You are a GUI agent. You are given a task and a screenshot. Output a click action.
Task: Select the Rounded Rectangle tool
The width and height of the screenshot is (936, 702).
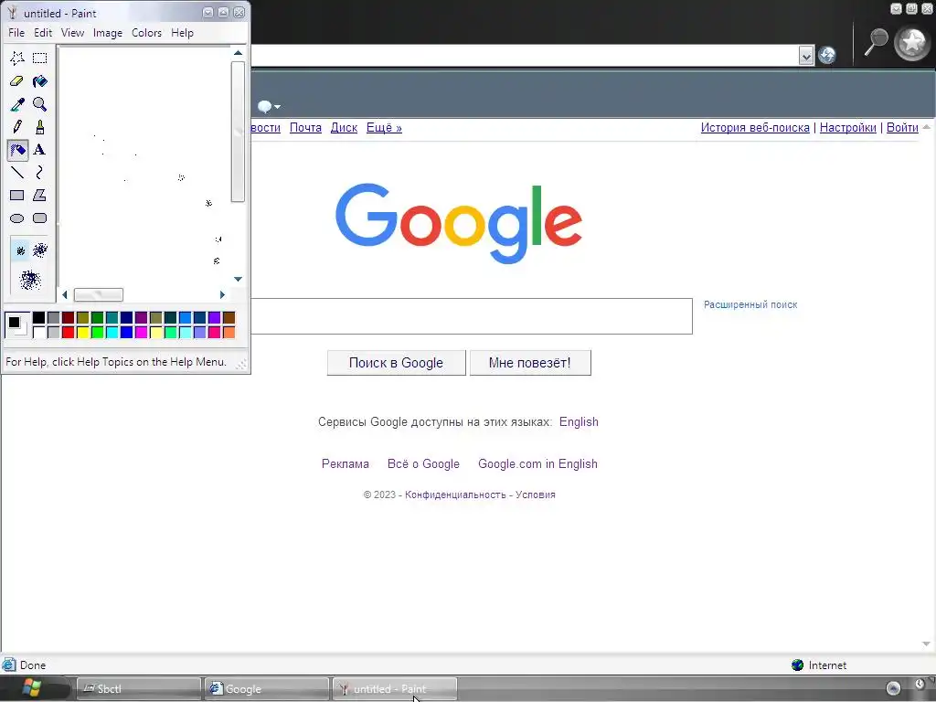click(x=40, y=218)
